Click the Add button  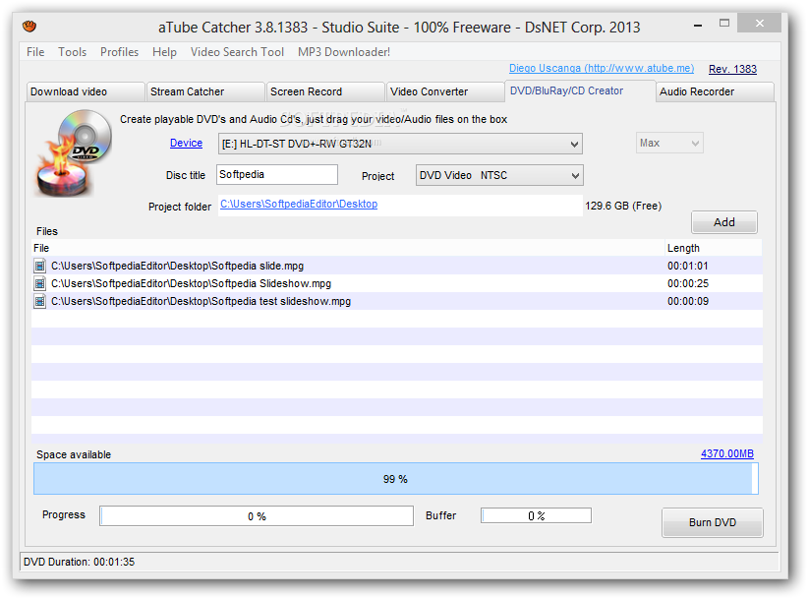pos(724,222)
